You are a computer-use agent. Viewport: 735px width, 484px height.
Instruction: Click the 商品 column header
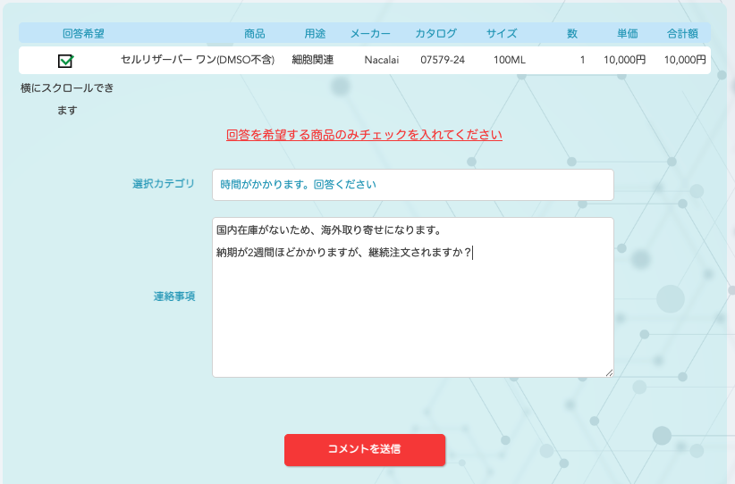point(254,34)
